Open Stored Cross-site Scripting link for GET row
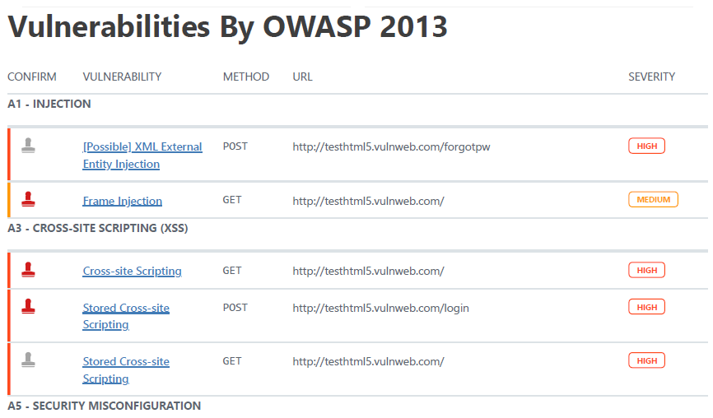The height and width of the screenshot is (418, 713). [x=126, y=369]
